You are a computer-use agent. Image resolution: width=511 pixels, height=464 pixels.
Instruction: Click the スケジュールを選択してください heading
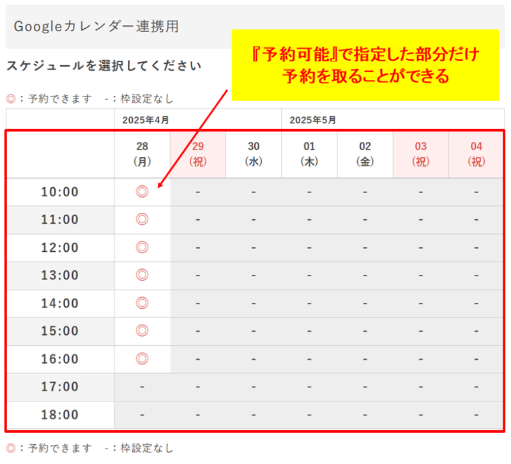(104, 66)
